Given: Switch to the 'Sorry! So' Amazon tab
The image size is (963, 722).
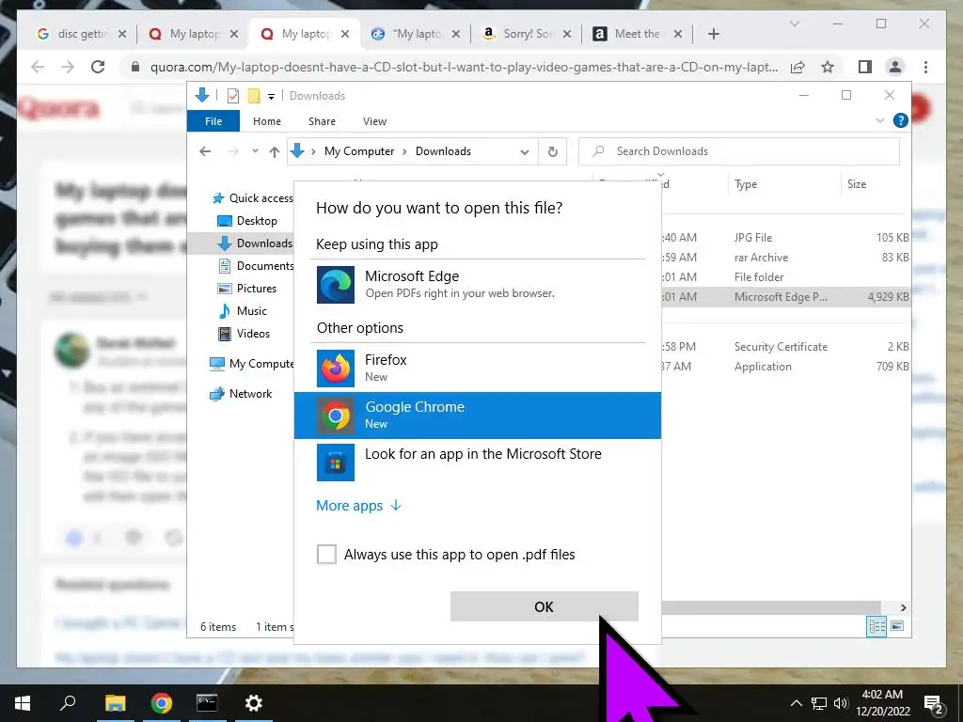Looking at the screenshot, I should [527, 34].
